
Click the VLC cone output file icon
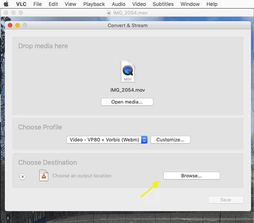pyautogui.click(x=44, y=175)
